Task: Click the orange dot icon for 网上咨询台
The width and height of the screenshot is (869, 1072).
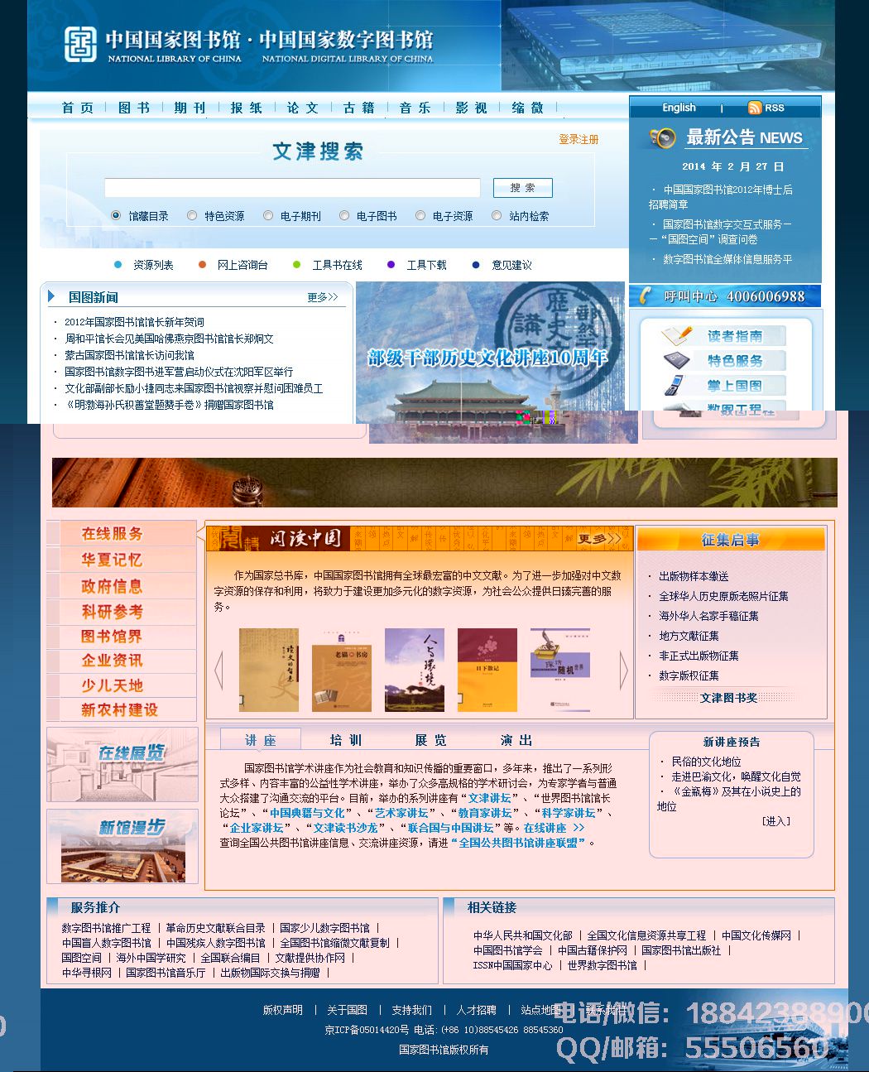Action: coord(202,265)
